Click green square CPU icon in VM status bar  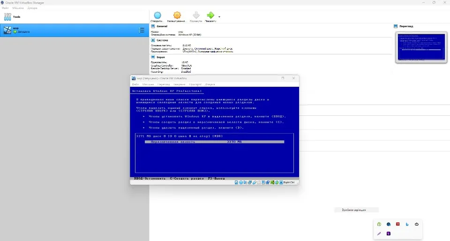pyautogui.click(x=272, y=182)
